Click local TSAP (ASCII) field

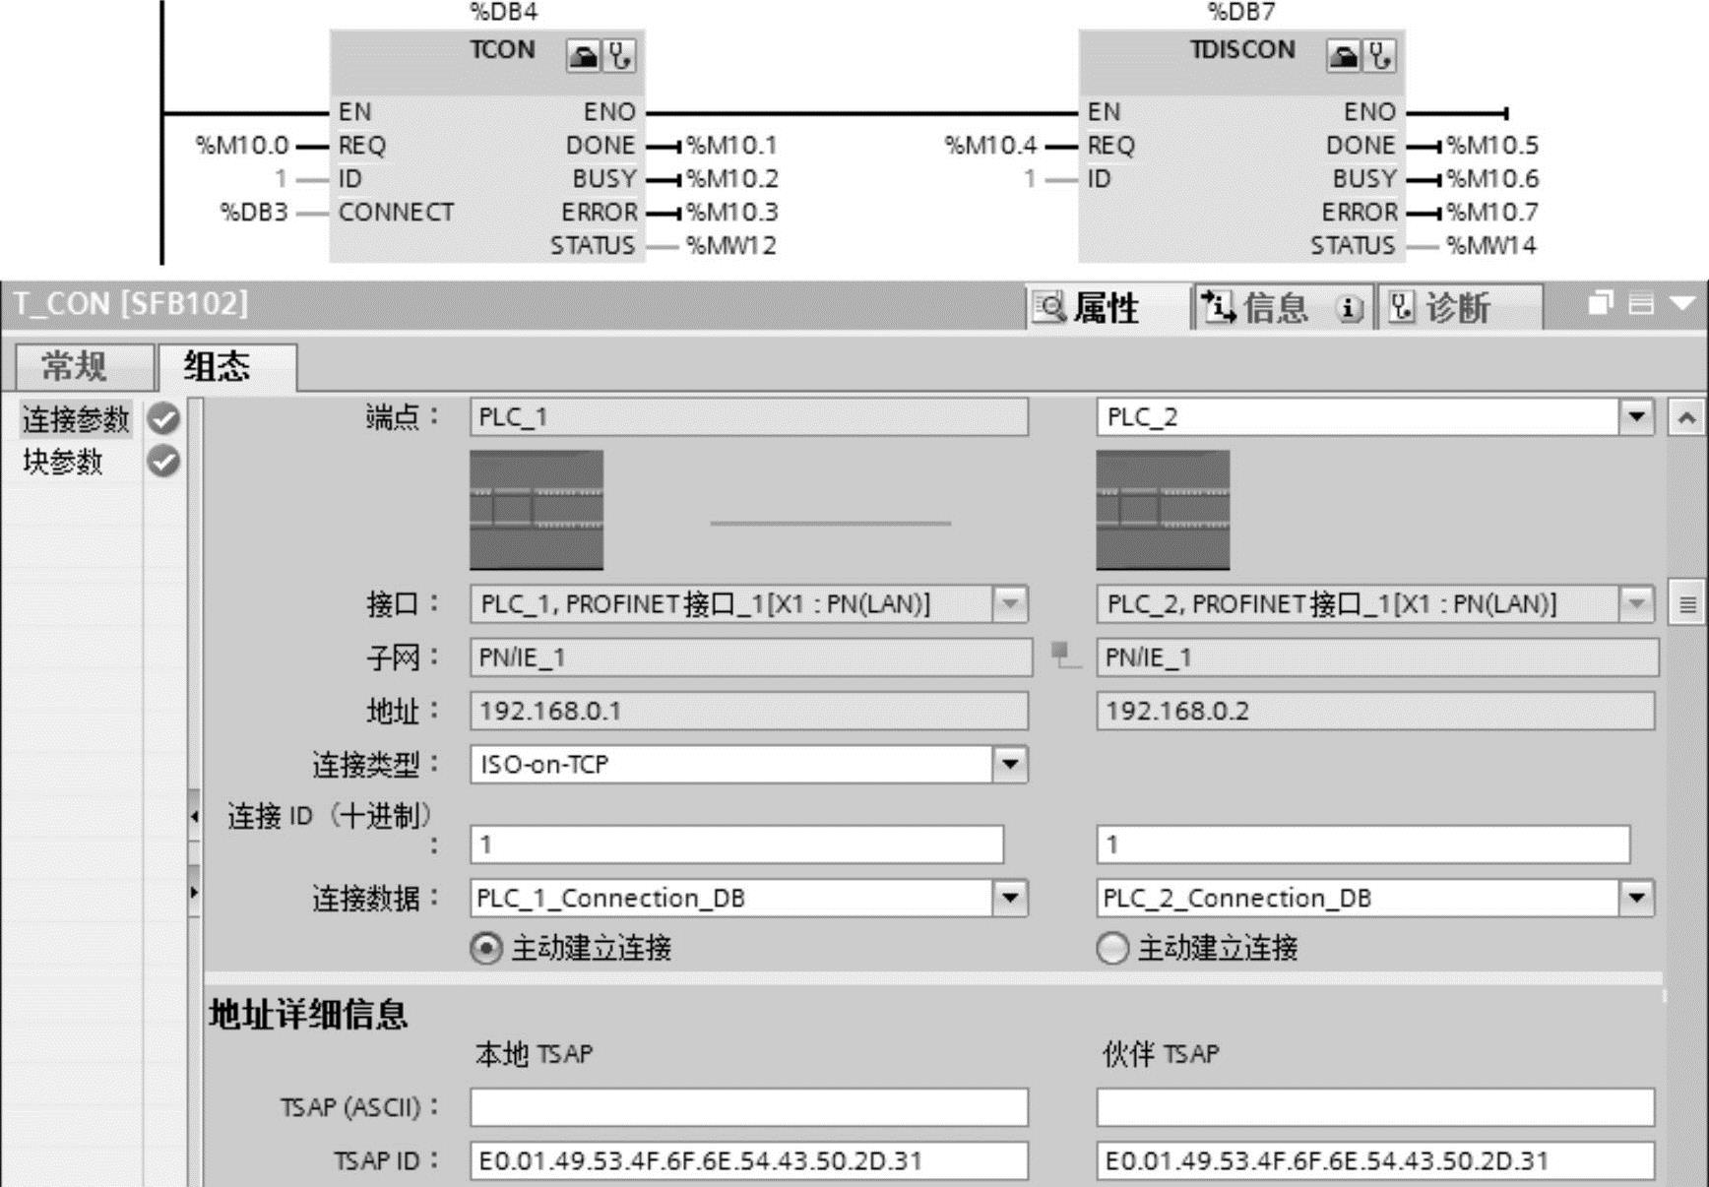(x=749, y=1107)
